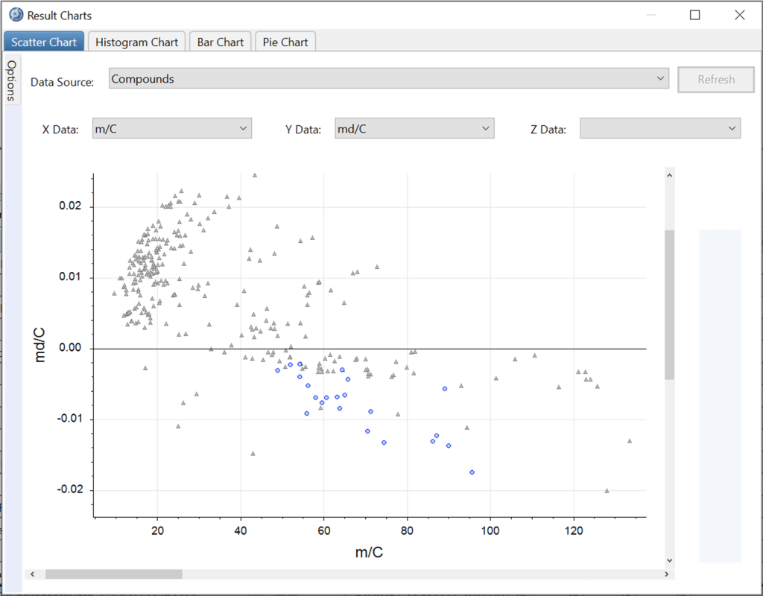Click the vertical scrollbar down arrow

coord(669,559)
